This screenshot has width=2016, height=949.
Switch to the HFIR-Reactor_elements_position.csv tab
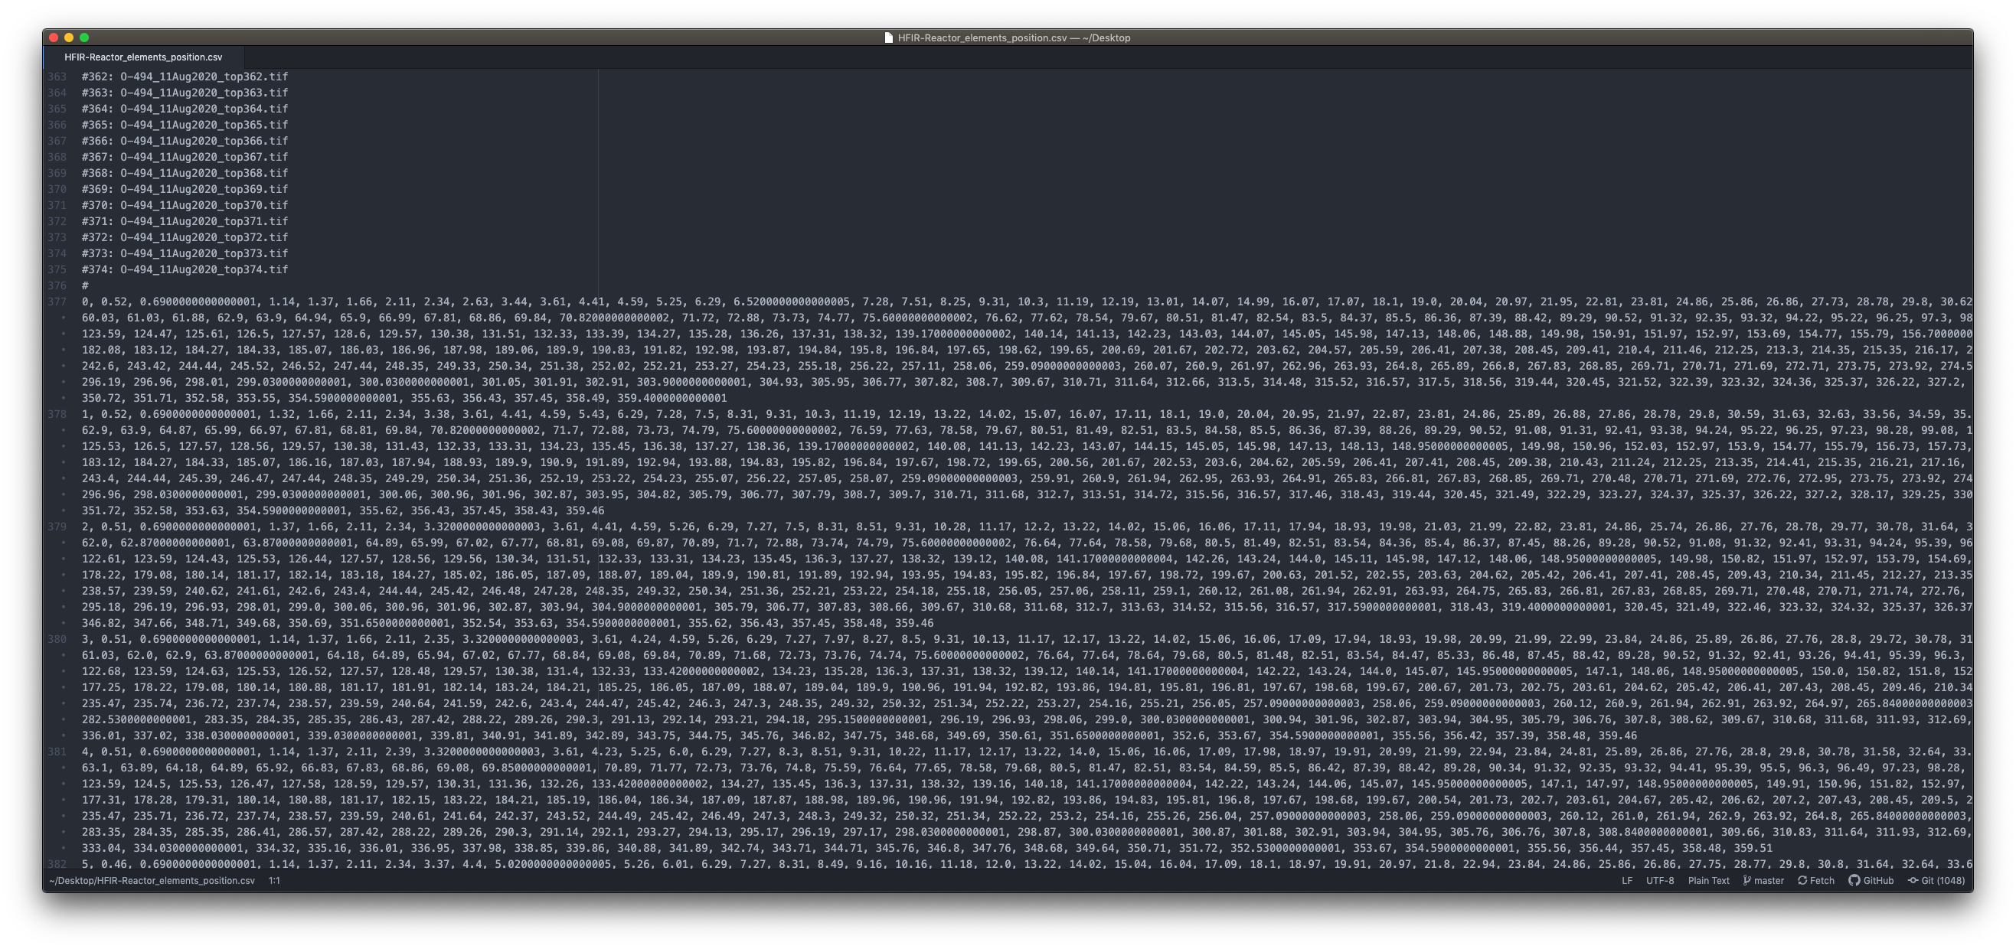point(143,57)
